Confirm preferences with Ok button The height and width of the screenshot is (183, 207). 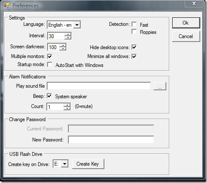tap(186, 23)
